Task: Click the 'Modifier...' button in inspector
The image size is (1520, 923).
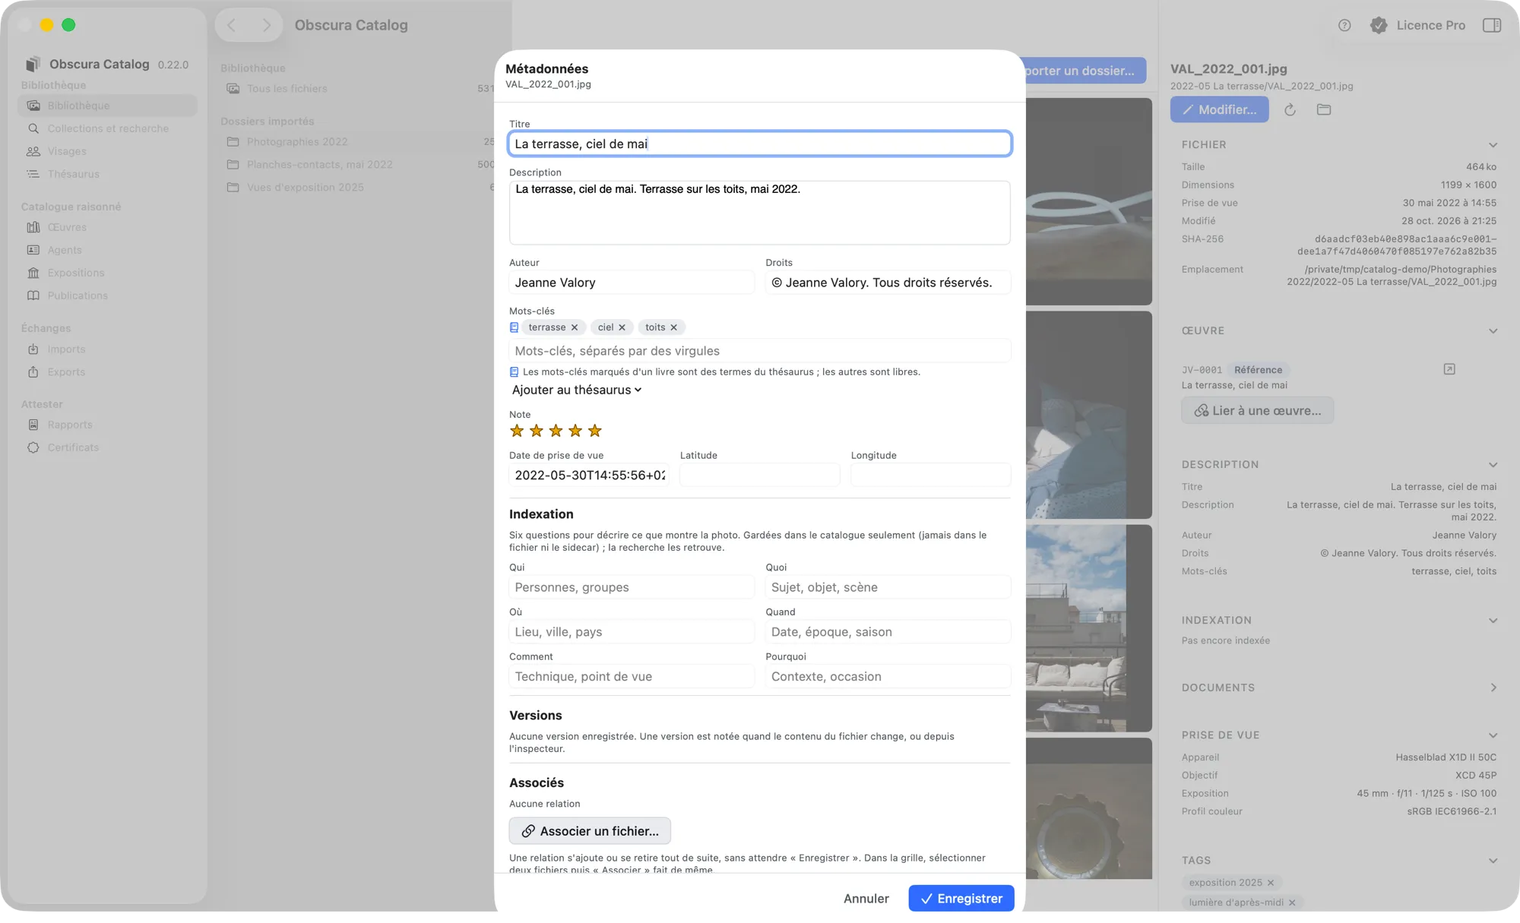Action: 1219,109
